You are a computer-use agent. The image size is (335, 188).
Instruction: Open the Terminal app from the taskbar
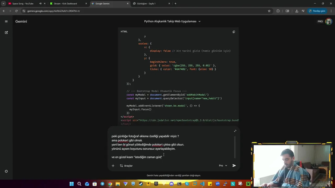179,184
